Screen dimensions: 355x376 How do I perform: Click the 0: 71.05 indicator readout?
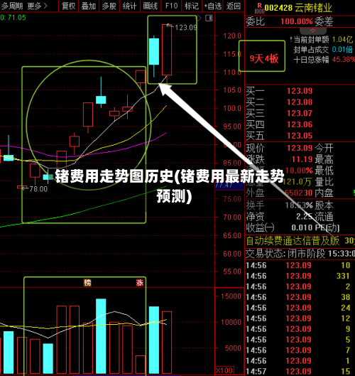point(13,18)
